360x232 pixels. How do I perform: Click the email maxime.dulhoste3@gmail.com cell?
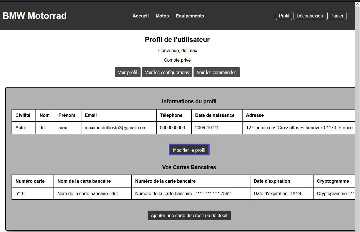point(115,128)
